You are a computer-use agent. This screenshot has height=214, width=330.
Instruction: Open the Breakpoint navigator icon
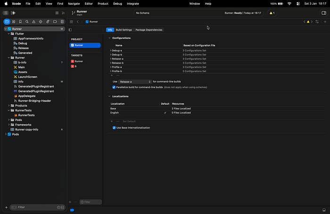[55, 22]
